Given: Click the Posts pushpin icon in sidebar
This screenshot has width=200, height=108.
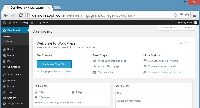Looking at the screenshot, I should coord(4,50).
